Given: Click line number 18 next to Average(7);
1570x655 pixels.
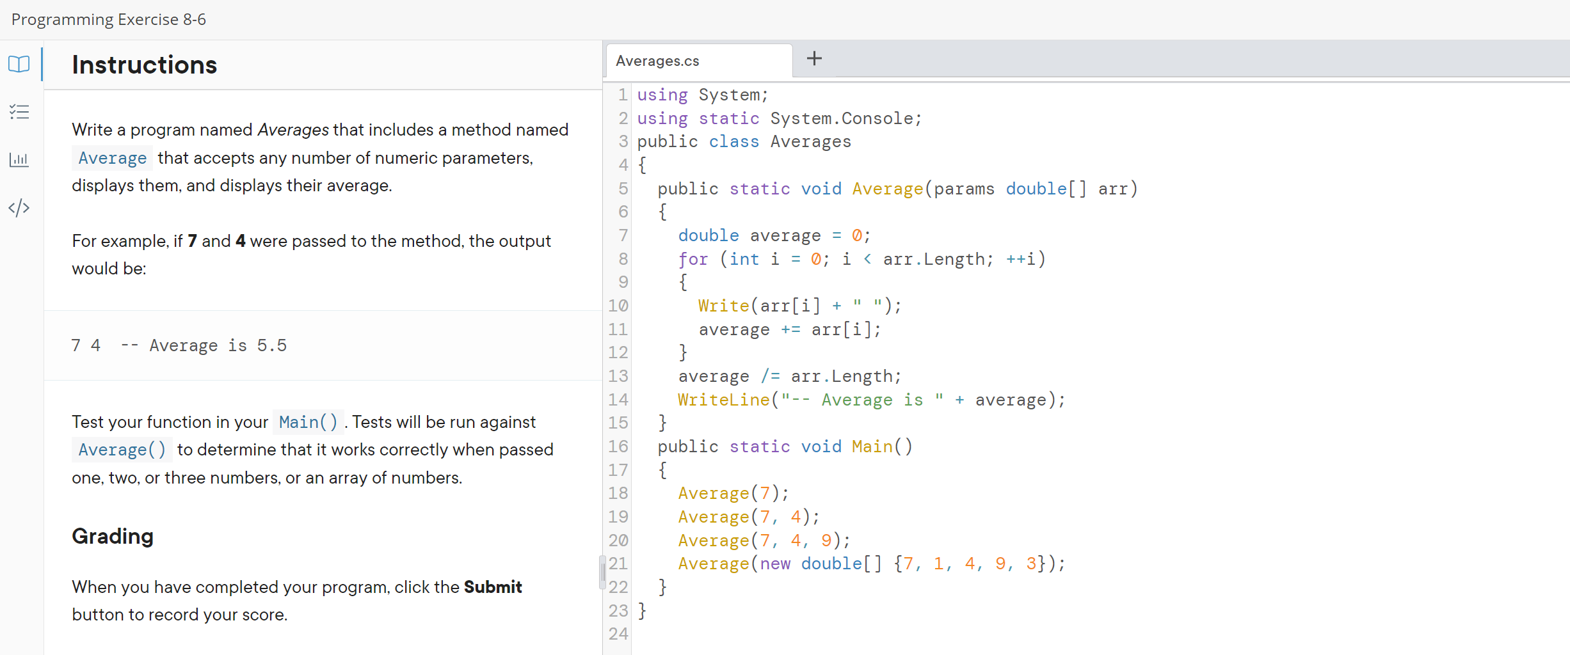Looking at the screenshot, I should coord(618,493).
